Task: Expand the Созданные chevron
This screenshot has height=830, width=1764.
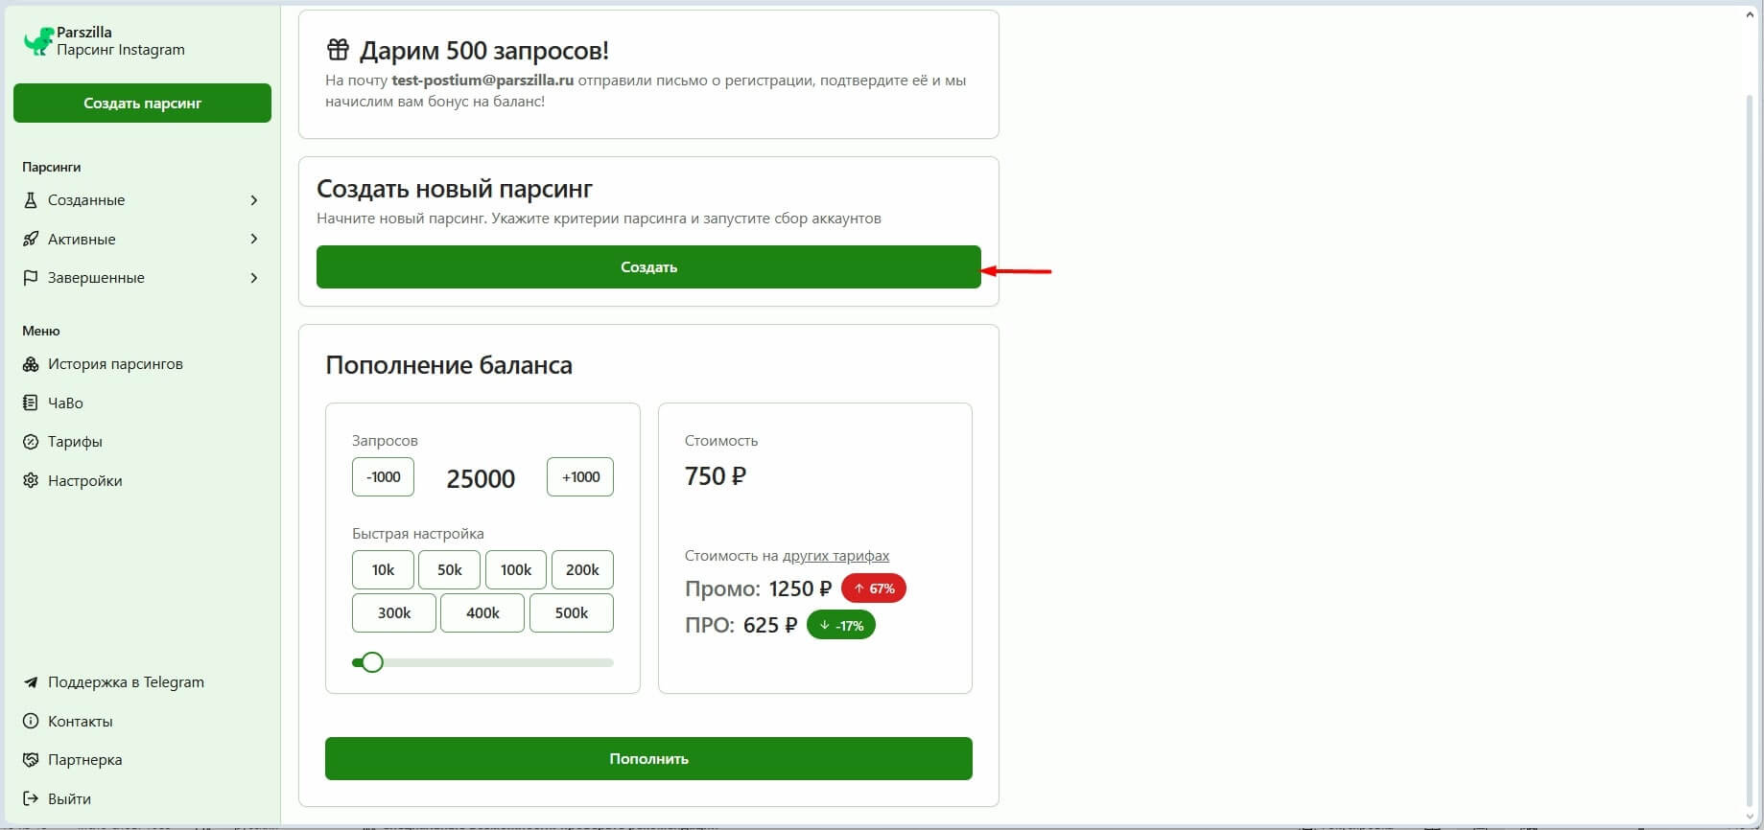Action: [x=254, y=200]
